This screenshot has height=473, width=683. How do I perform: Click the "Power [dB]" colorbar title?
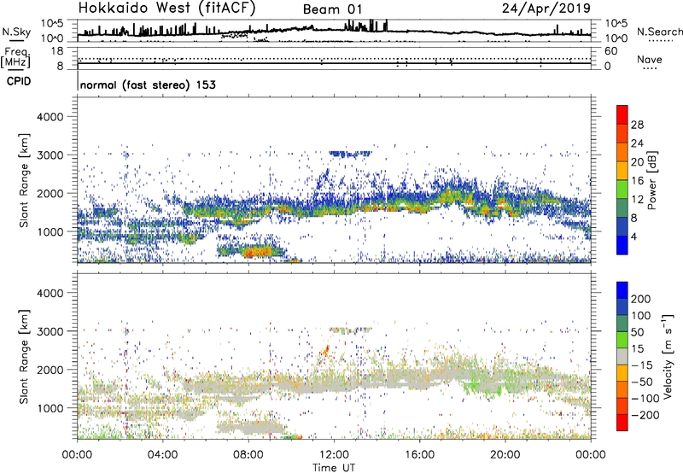652,180
